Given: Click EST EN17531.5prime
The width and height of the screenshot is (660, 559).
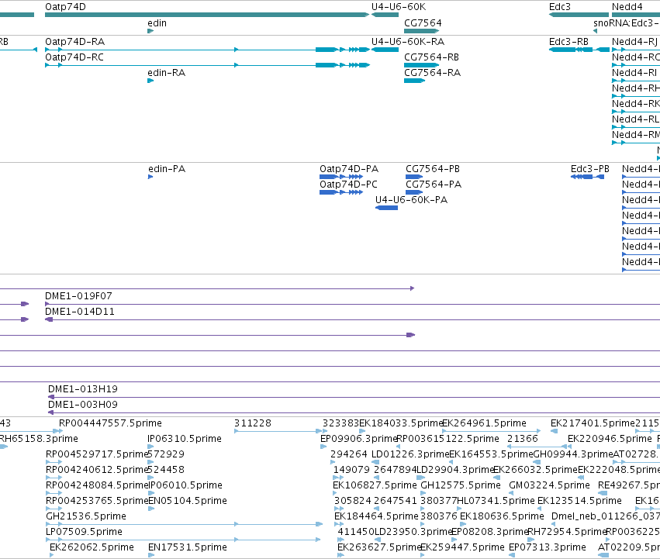Looking at the screenshot, I should click(188, 547).
